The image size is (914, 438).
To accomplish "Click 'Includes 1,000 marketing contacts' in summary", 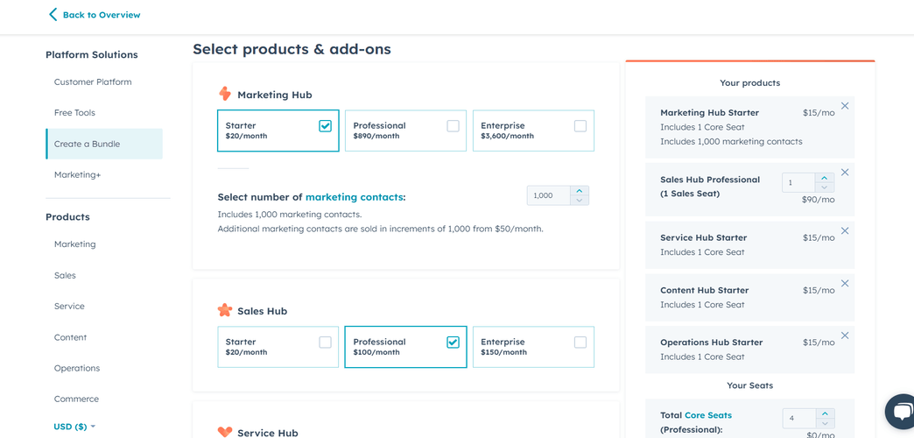I will [731, 141].
